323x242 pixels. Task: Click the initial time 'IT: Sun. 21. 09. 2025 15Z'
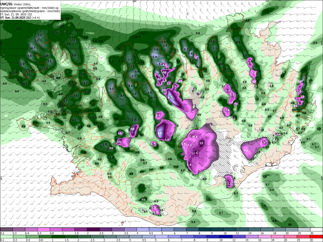tap(16, 14)
